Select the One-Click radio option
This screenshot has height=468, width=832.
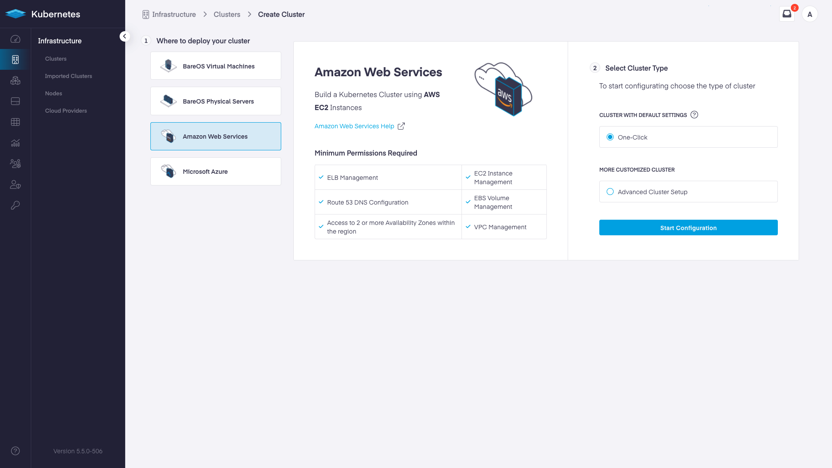pyautogui.click(x=610, y=137)
